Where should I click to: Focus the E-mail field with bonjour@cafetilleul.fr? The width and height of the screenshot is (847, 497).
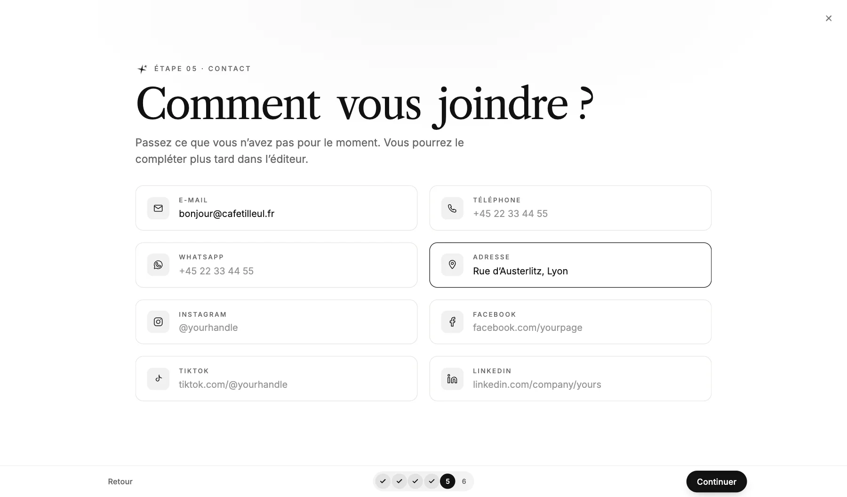[276, 208]
